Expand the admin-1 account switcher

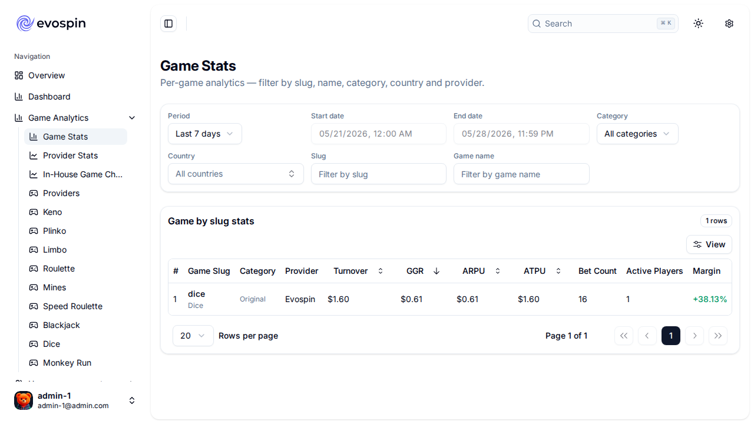coord(132,400)
